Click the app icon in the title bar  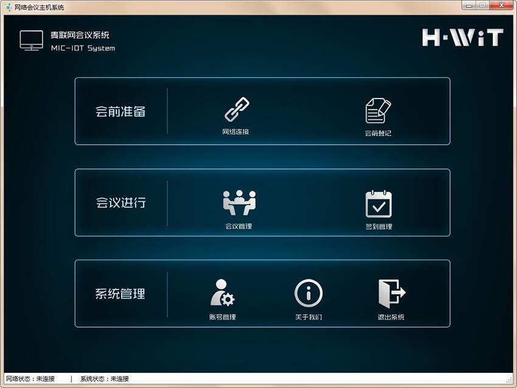click(x=9, y=7)
